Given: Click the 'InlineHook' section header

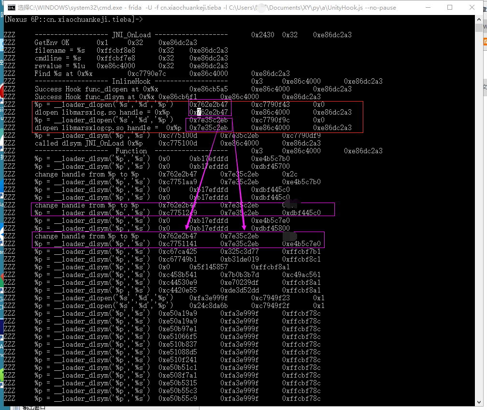Looking at the screenshot, I should [x=131, y=81].
